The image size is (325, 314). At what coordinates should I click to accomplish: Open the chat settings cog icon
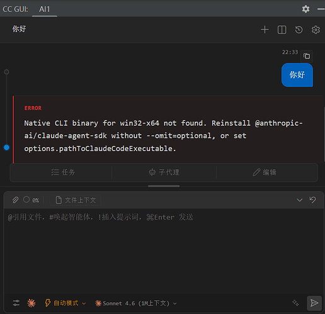316,30
